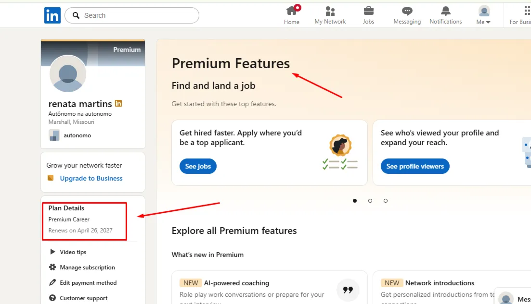Click the Explore all Premium features heading
This screenshot has height=304, width=531.
pyautogui.click(x=234, y=231)
